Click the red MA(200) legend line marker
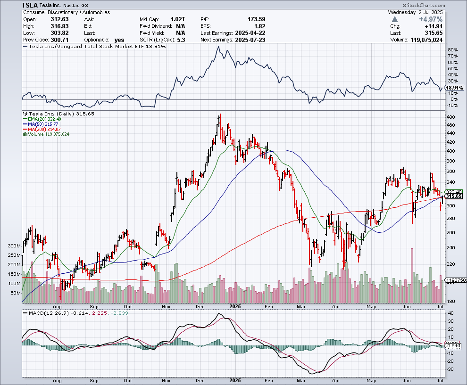 click(x=25, y=130)
